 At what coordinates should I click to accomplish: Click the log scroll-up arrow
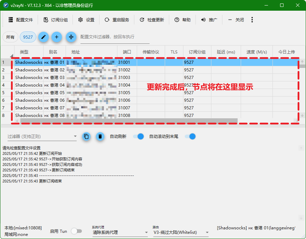[301, 148]
